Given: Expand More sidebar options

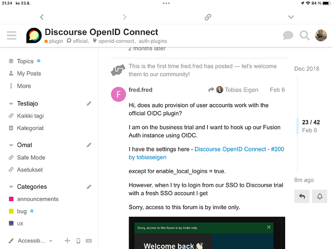Looking at the screenshot, I should tap(24, 86).
